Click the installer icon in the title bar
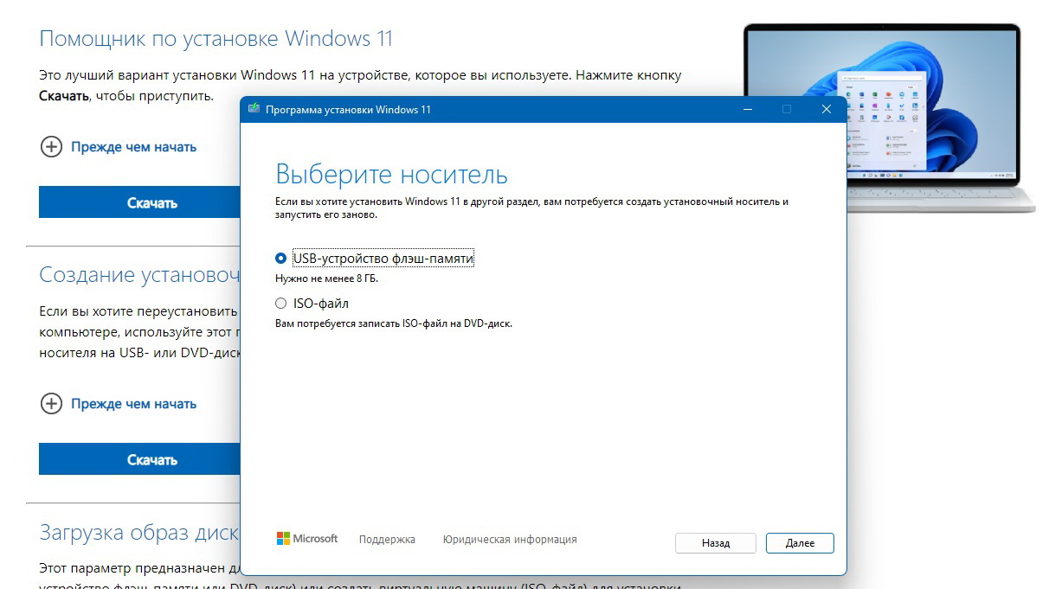 254,109
